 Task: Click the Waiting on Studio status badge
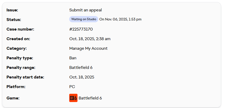click(x=84, y=19)
